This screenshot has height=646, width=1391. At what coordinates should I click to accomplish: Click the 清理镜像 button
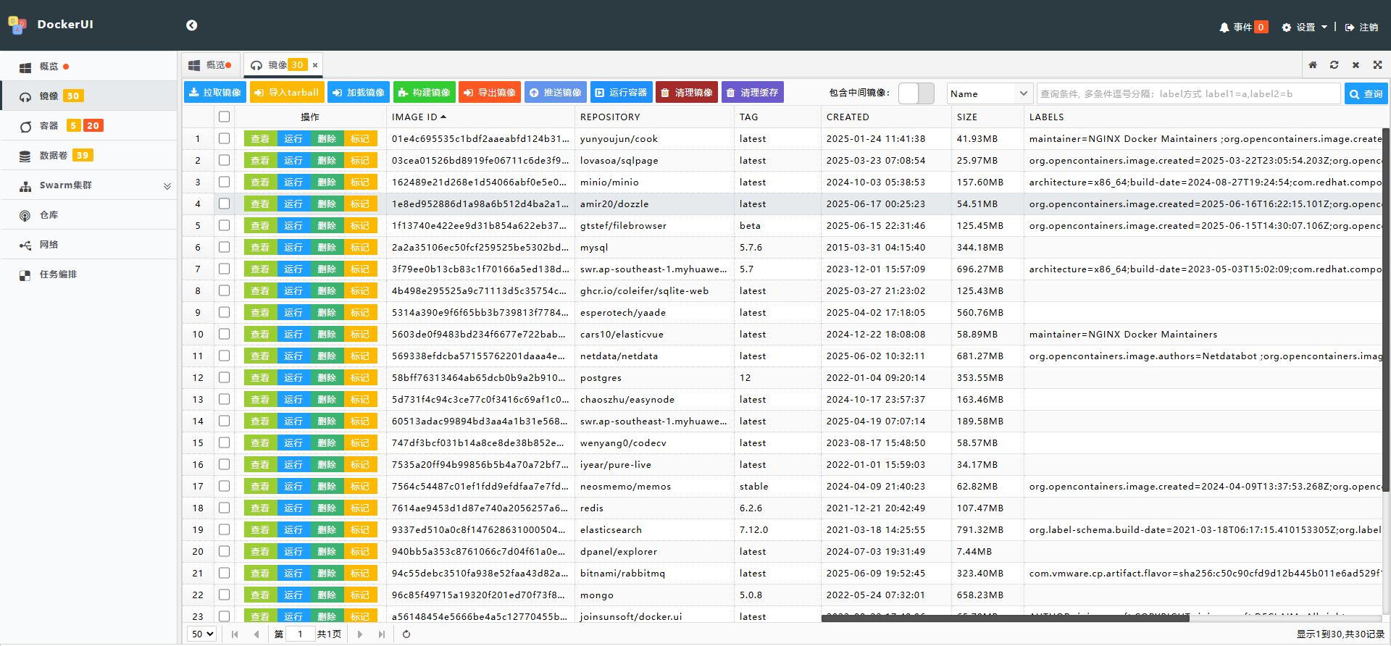tap(687, 93)
